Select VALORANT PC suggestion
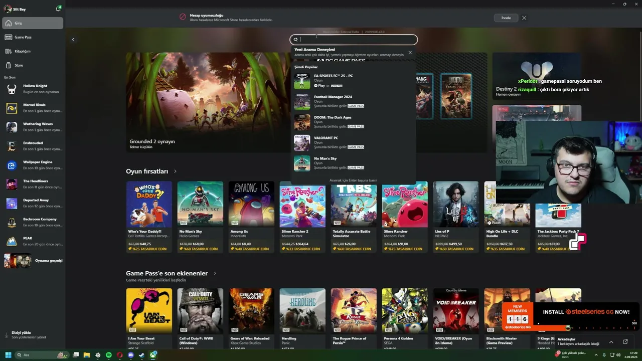Screen dimensions: 642x361 pyautogui.click(x=354, y=142)
